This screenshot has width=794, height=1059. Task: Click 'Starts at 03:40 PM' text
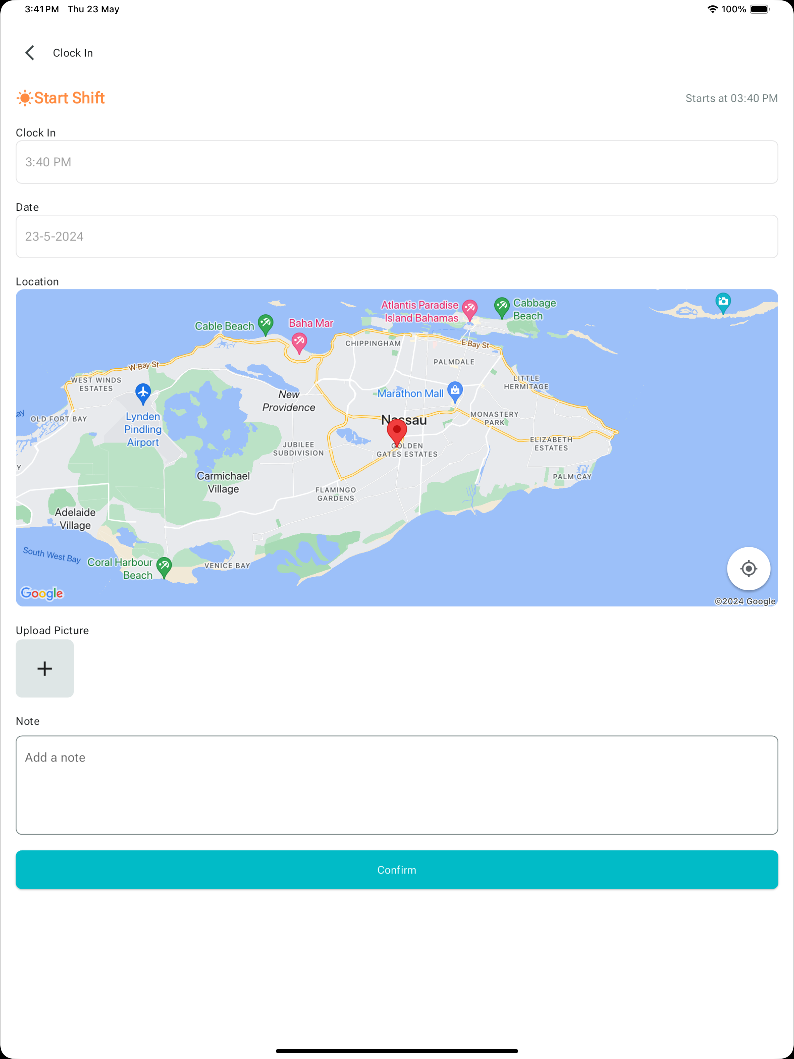coord(731,98)
